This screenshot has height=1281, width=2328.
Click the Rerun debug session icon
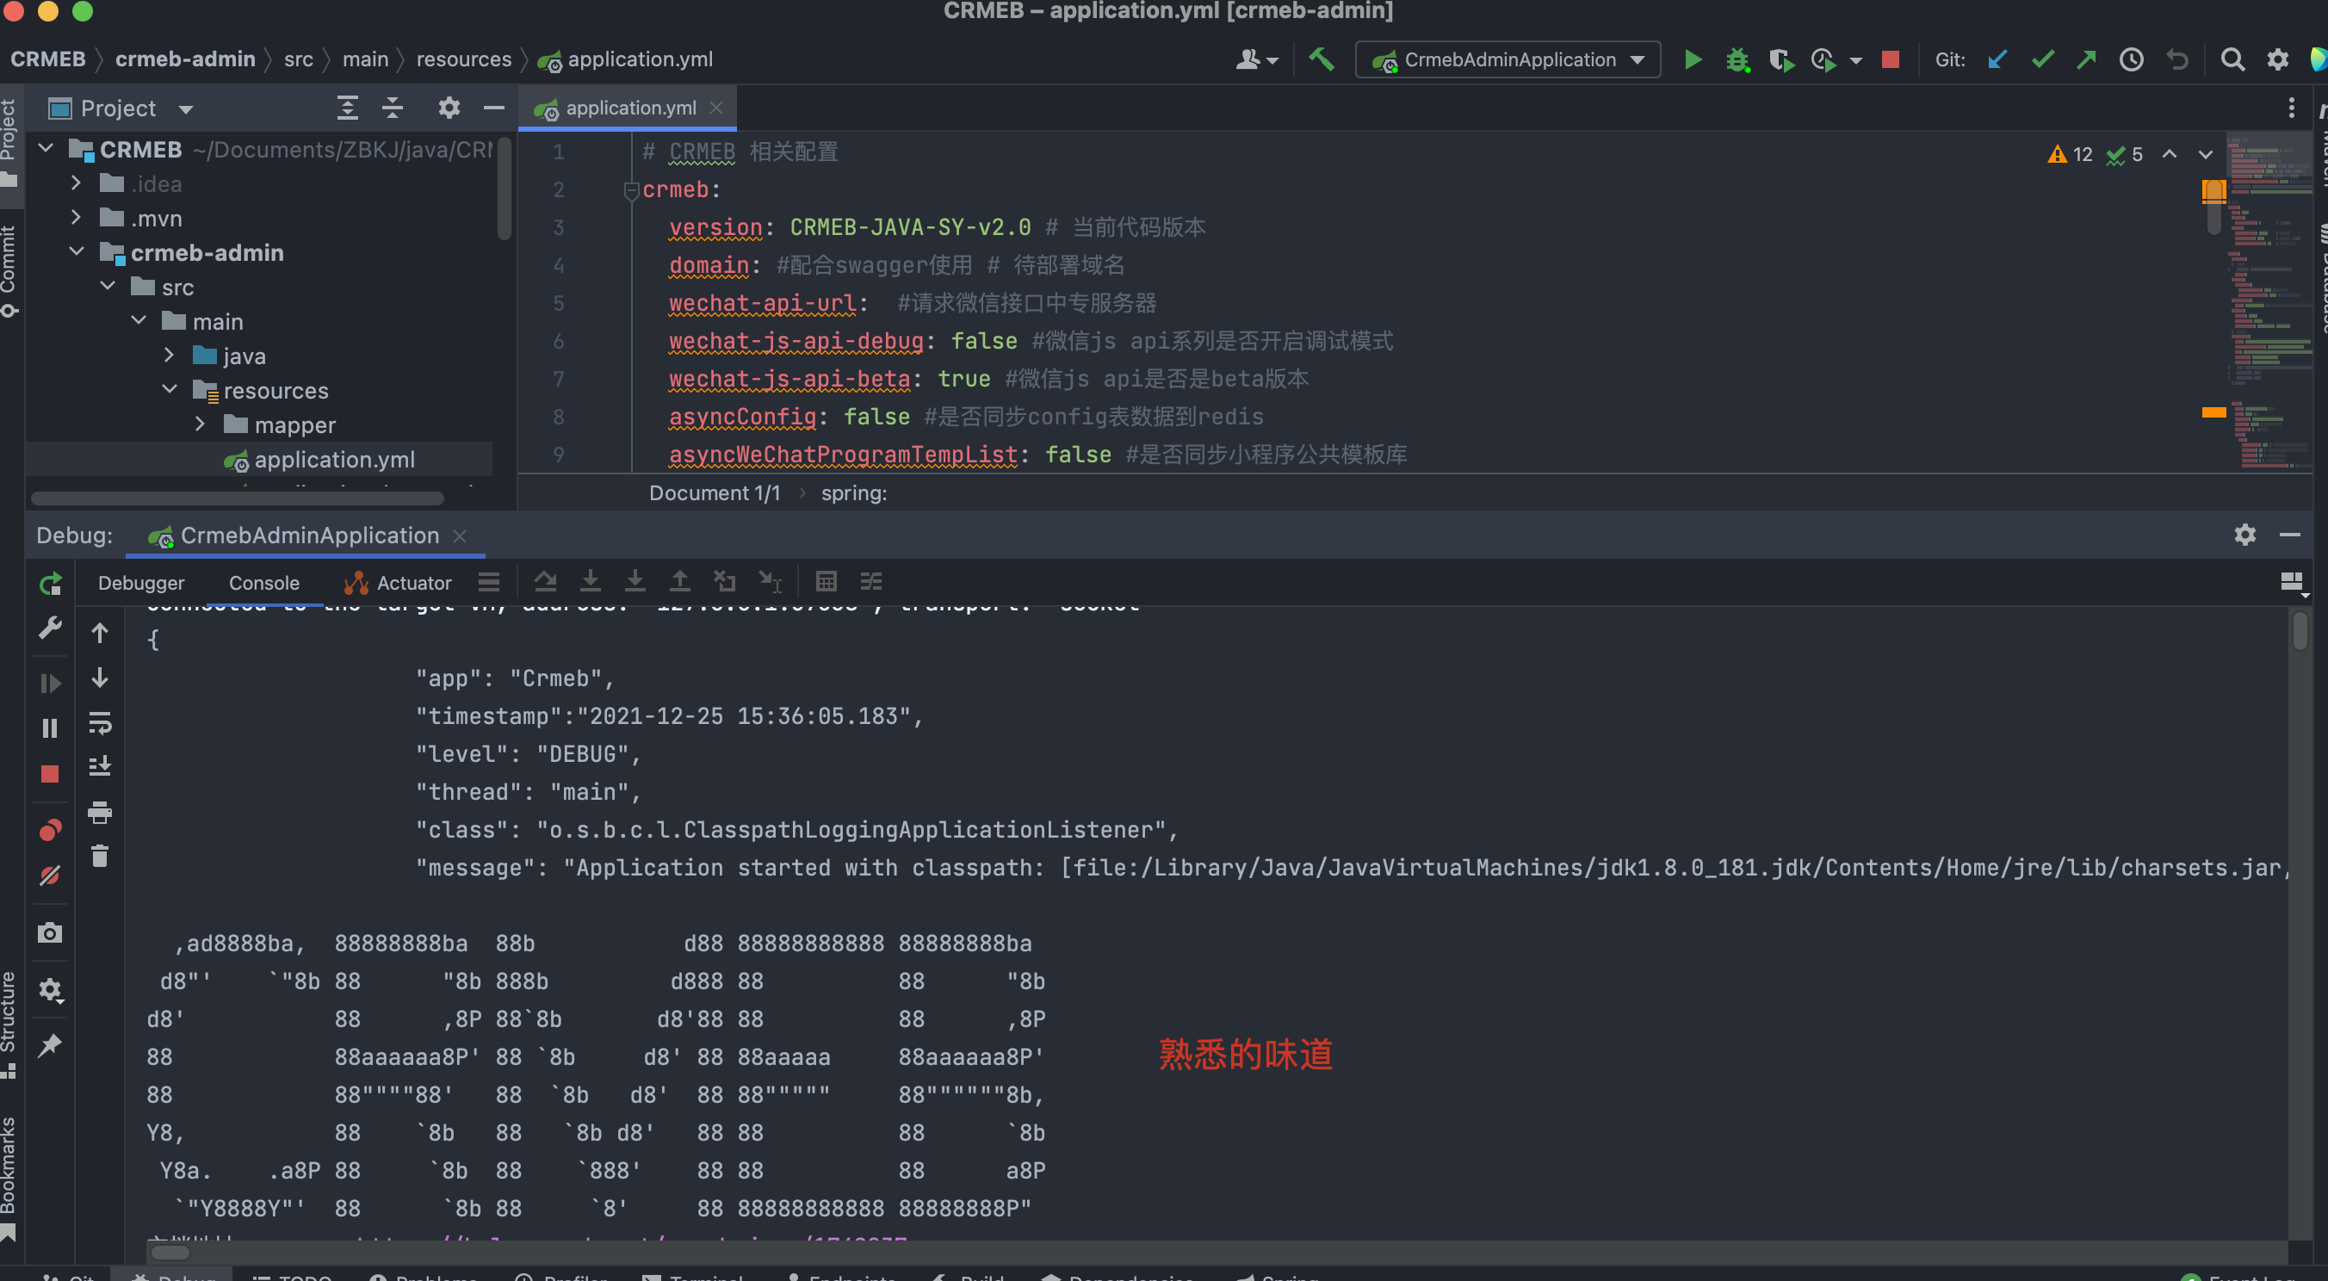[x=51, y=584]
